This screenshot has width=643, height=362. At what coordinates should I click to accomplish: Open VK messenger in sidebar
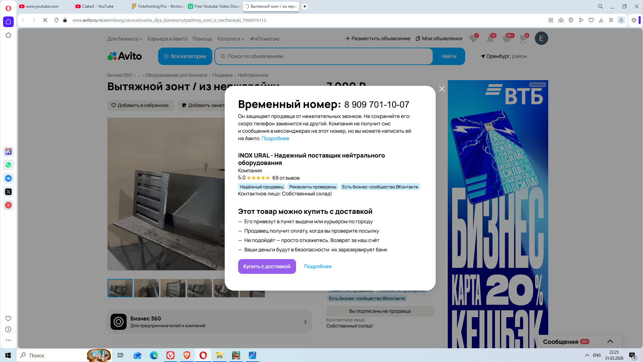click(8, 178)
